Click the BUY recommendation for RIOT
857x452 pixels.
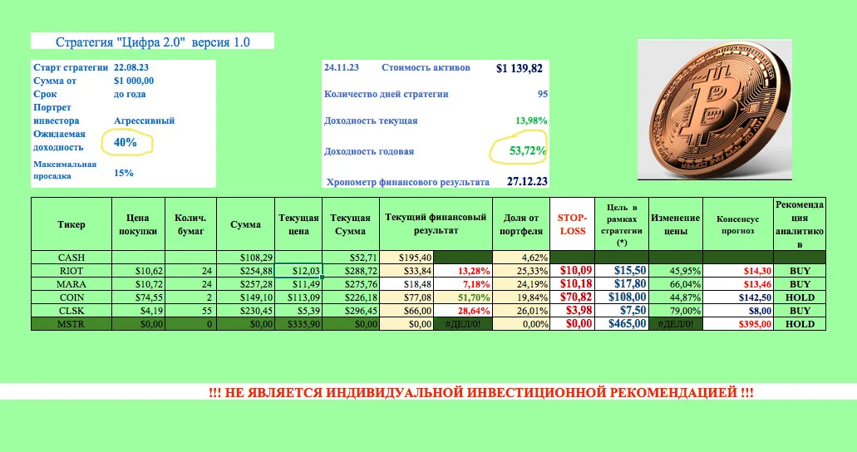click(800, 271)
